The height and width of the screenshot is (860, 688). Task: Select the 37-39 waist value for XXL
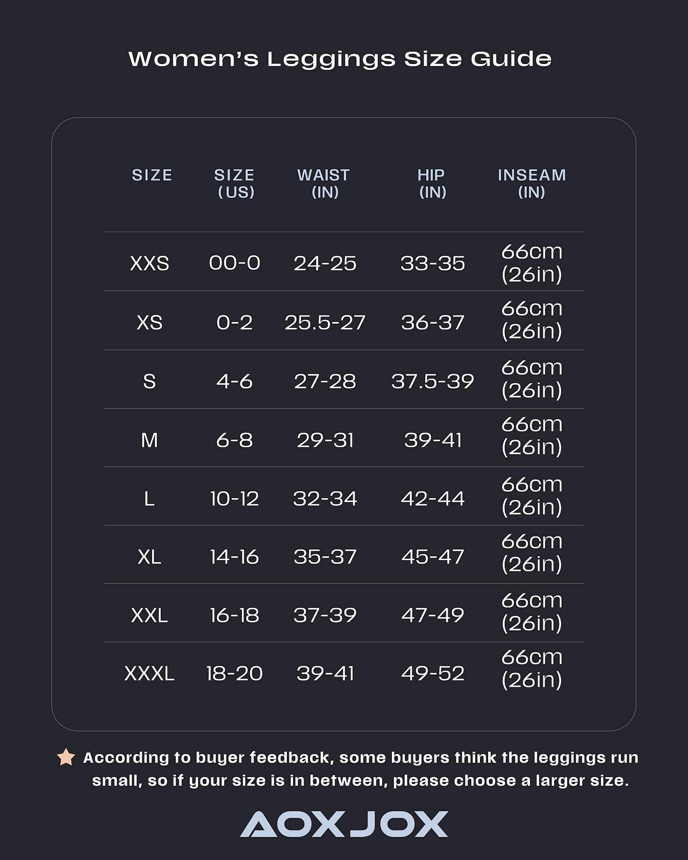click(325, 615)
